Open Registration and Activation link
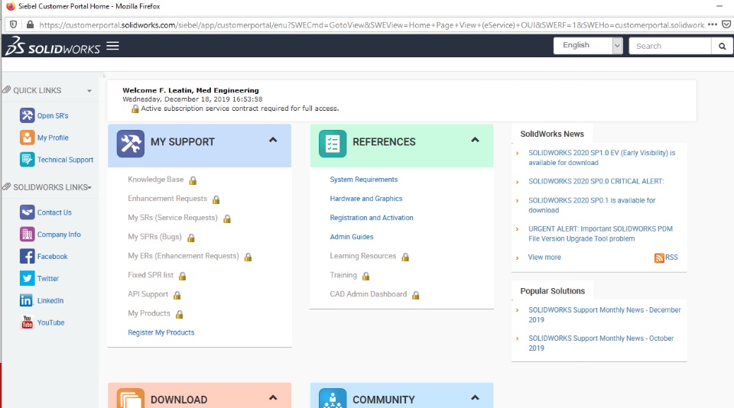This screenshot has width=734, height=408. [372, 218]
